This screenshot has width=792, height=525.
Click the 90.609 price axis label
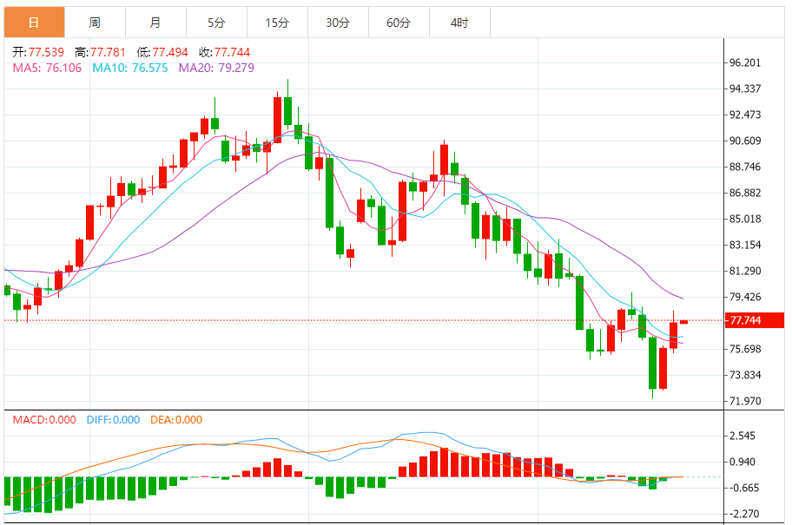point(745,141)
